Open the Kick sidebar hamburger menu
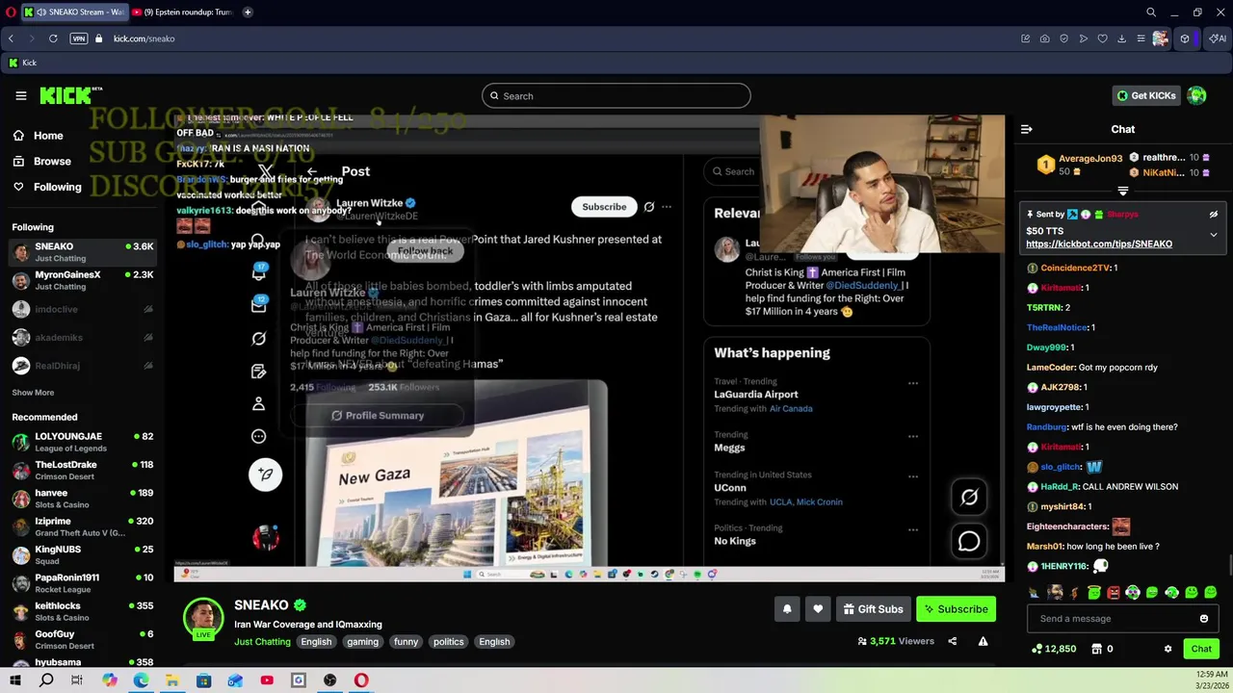This screenshot has height=693, width=1233. point(20,95)
